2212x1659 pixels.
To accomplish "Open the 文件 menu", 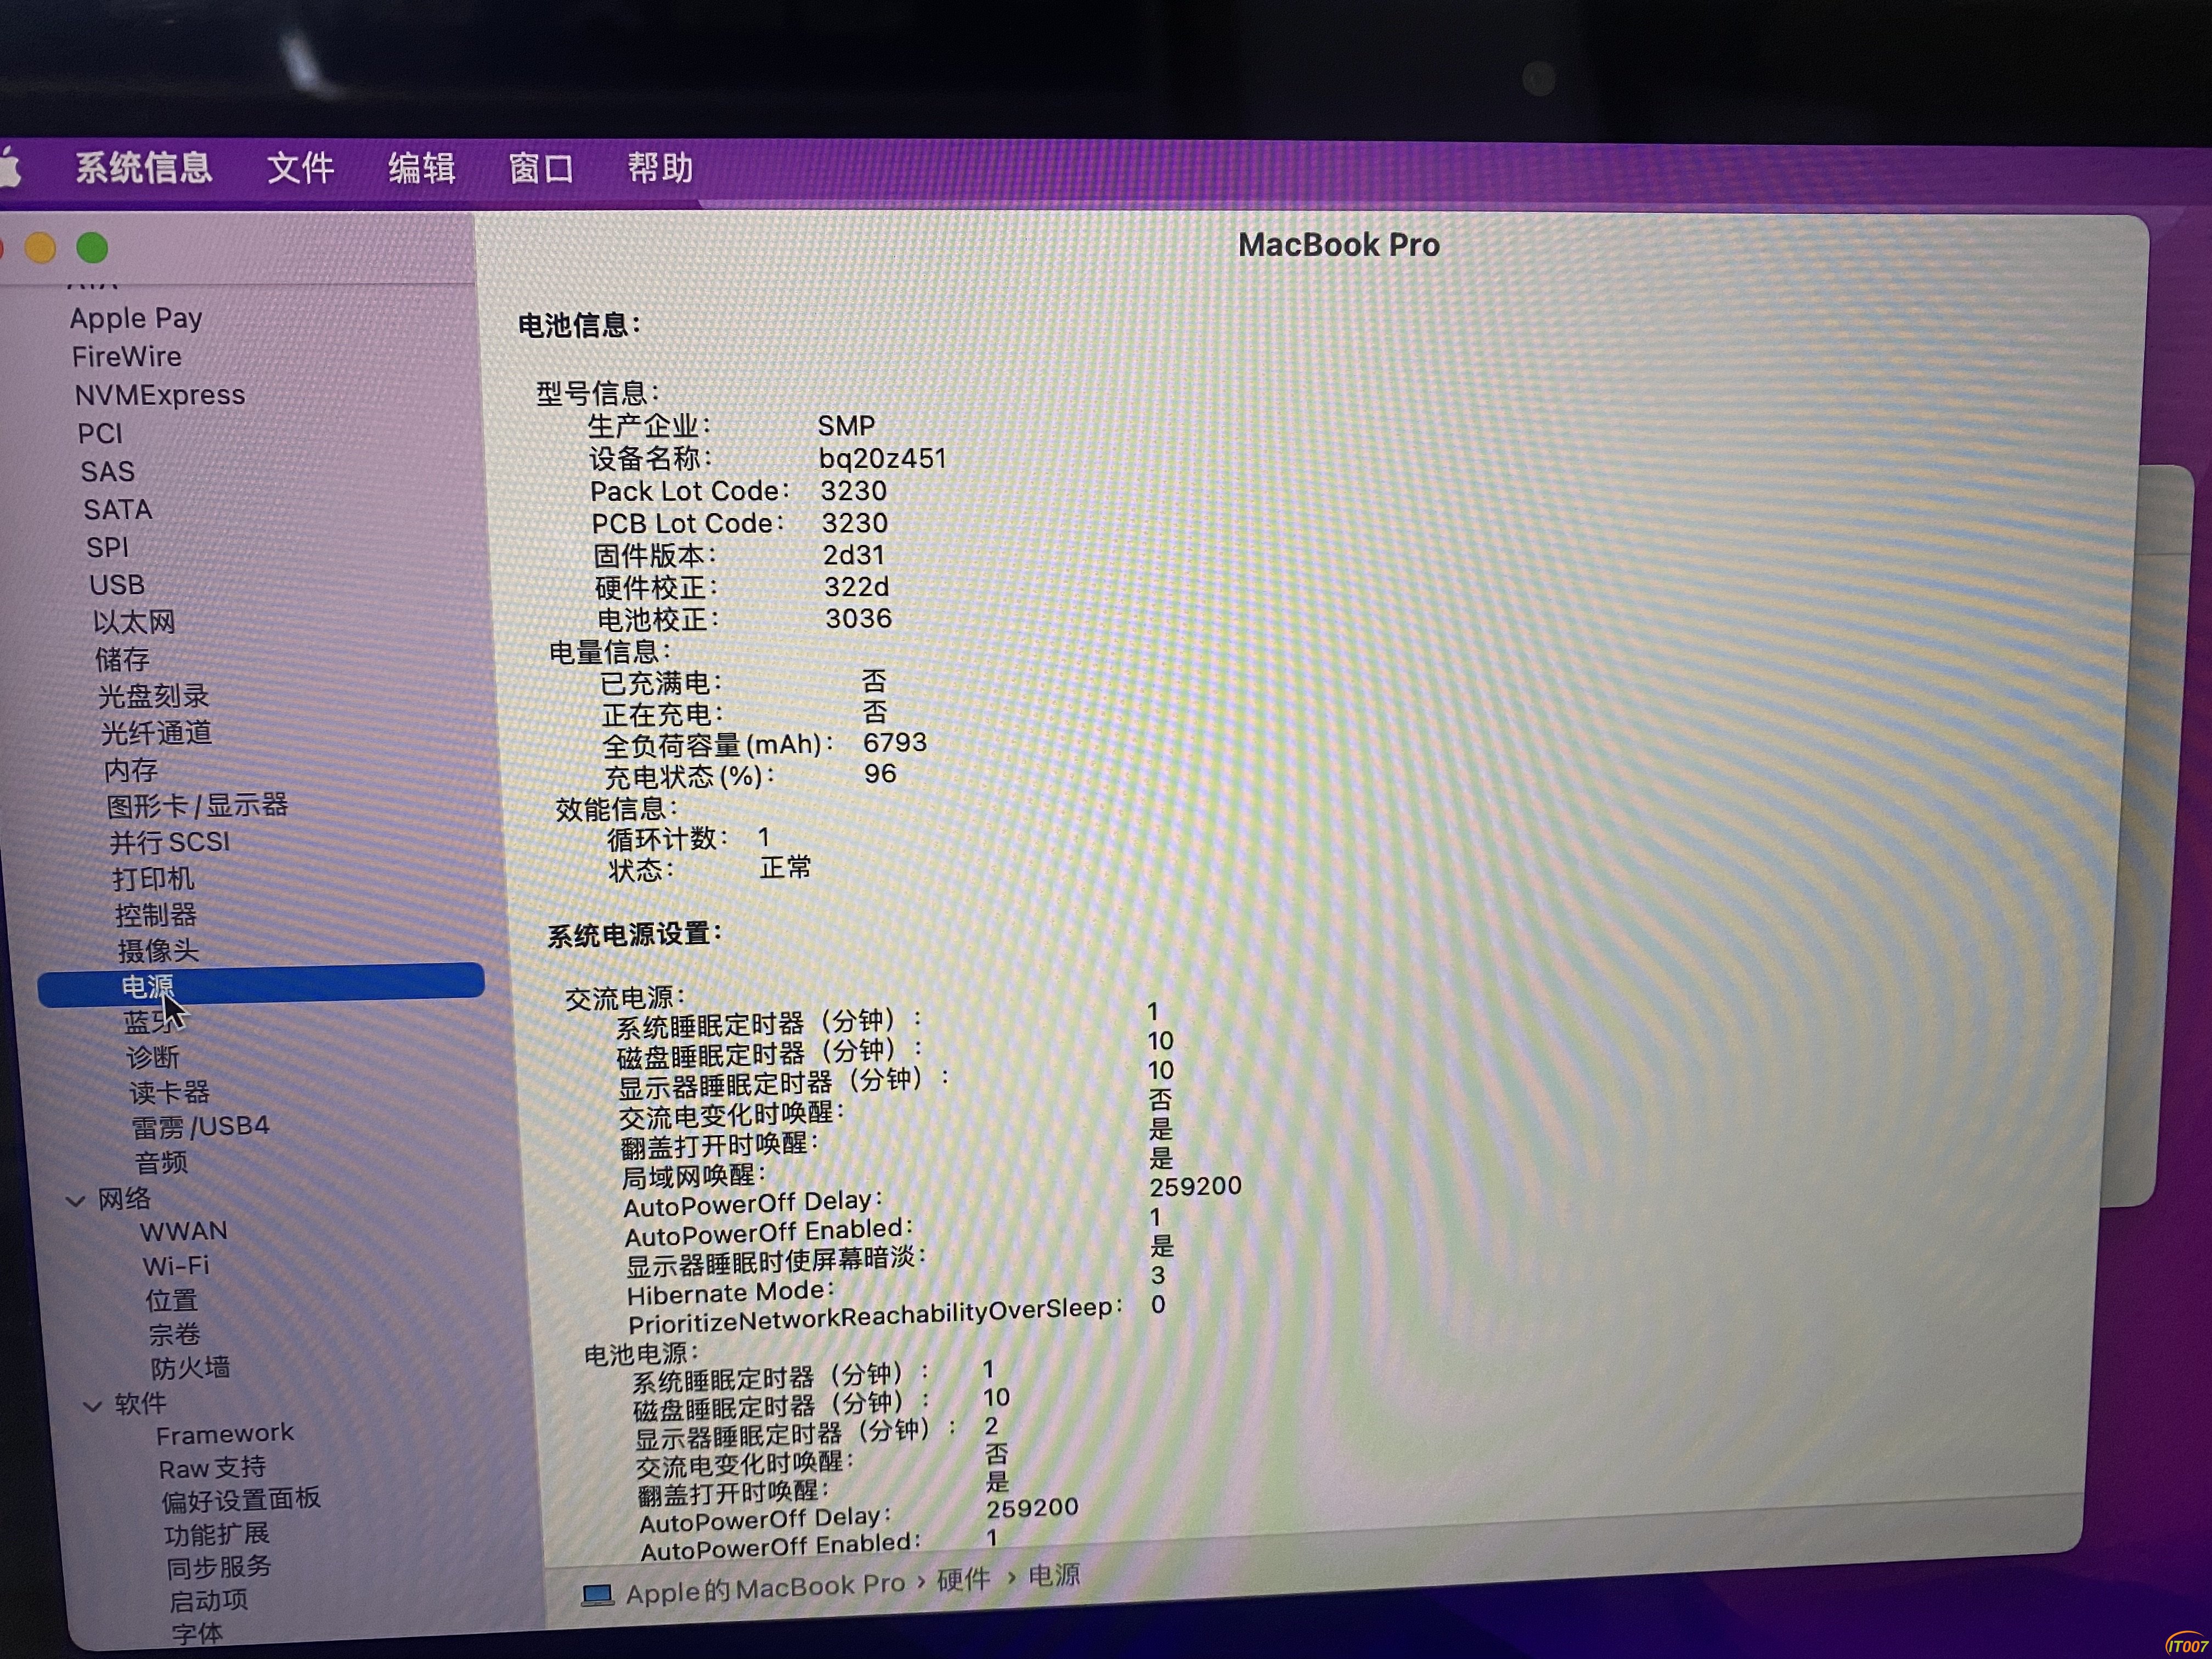I will click(300, 167).
